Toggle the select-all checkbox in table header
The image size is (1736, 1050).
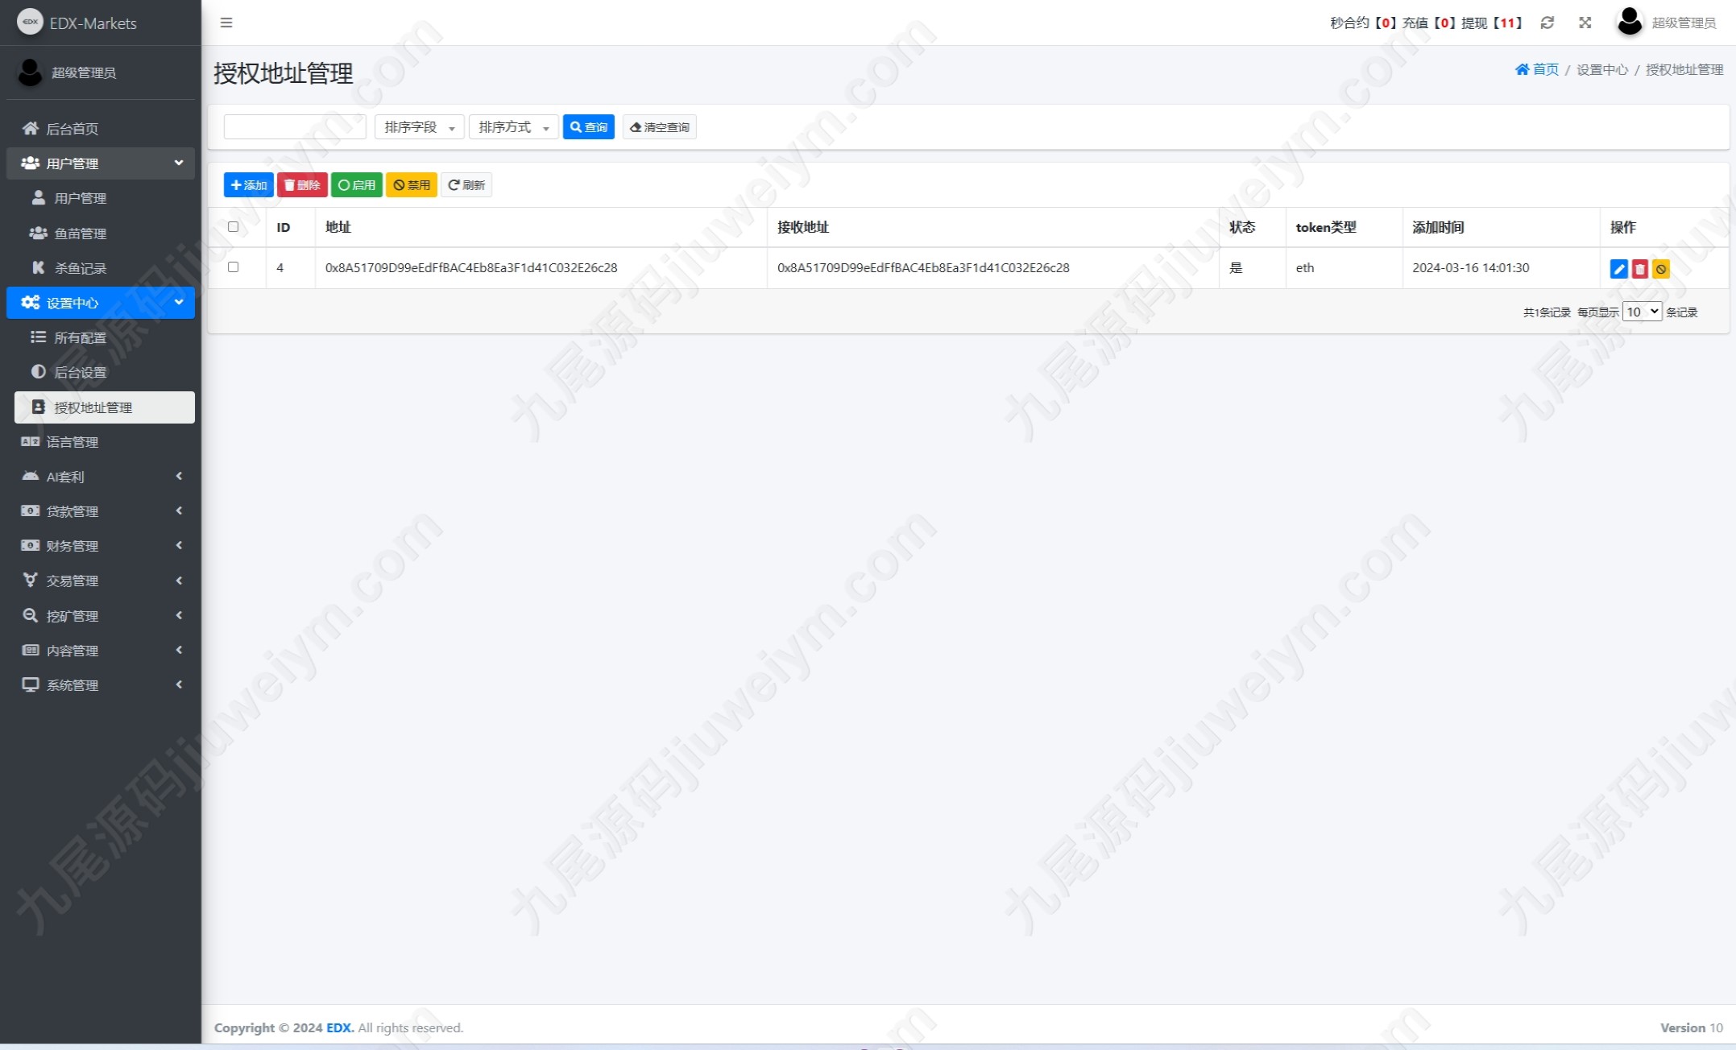[234, 227]
